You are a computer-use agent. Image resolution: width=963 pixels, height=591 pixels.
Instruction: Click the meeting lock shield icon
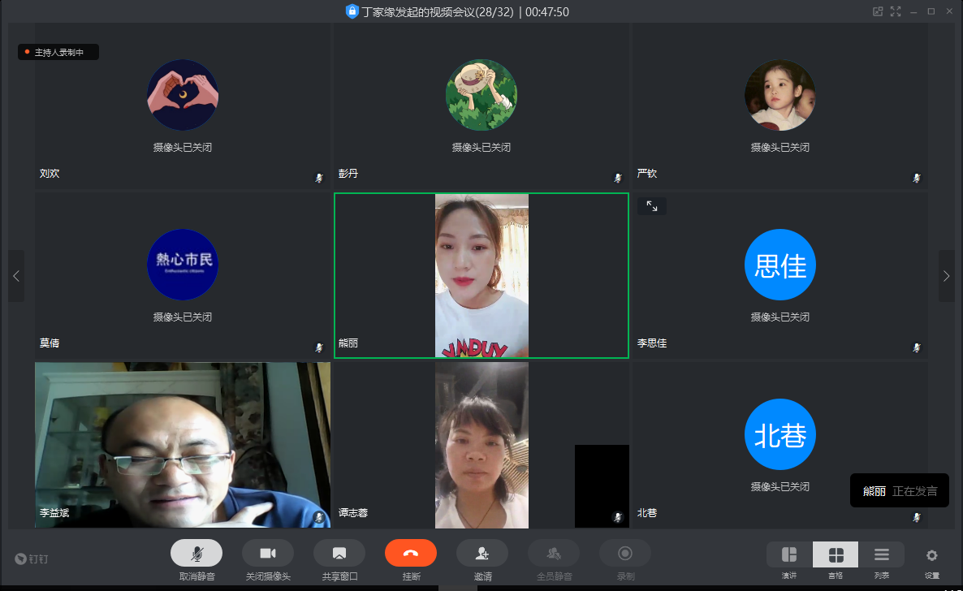[x=352, y=11]
